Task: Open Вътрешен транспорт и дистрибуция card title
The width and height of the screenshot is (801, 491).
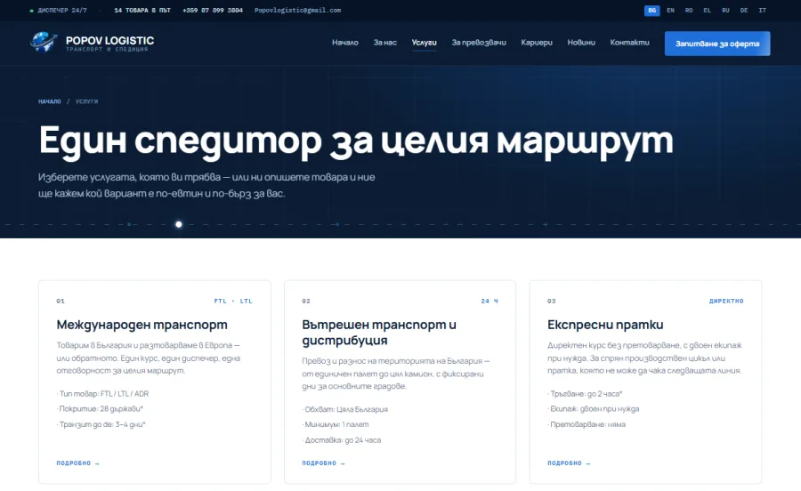Action: click(x=379, y=333)
